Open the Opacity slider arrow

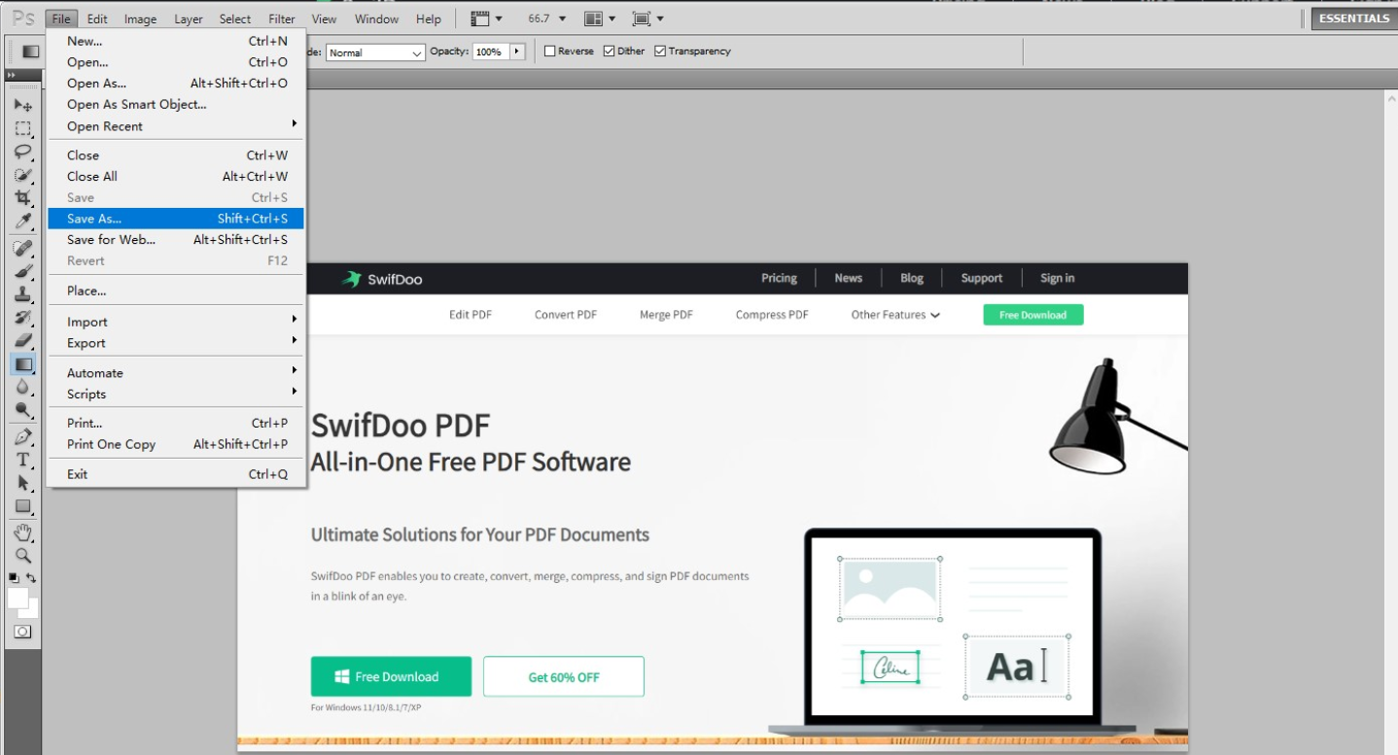[517, 51]
